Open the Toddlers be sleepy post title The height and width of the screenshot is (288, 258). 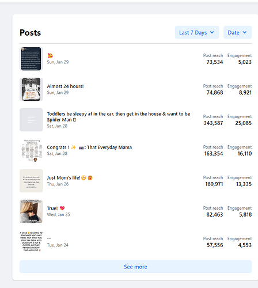click(x=119, y=117)
